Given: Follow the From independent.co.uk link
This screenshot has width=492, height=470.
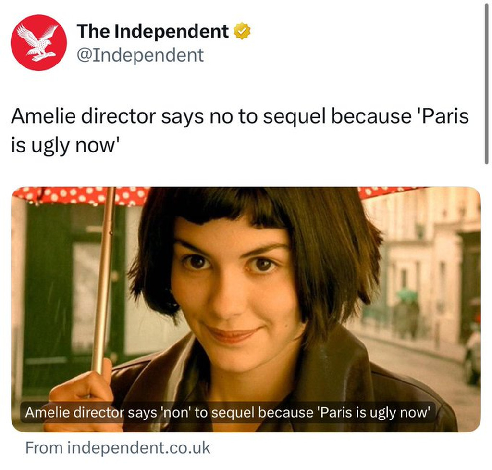Looking at the screenshot, I should (118, 448).
